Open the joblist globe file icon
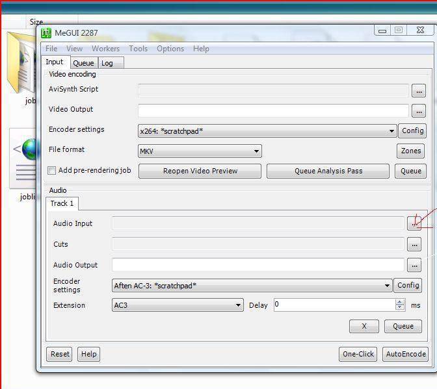This screenshot has height=389, width=437. (x=23, y=158)
